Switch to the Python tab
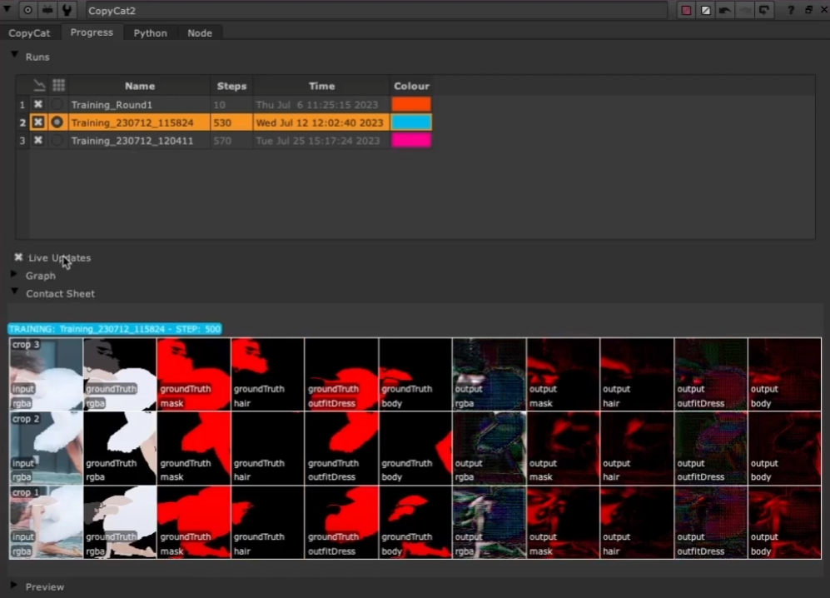 coord(150,32)
